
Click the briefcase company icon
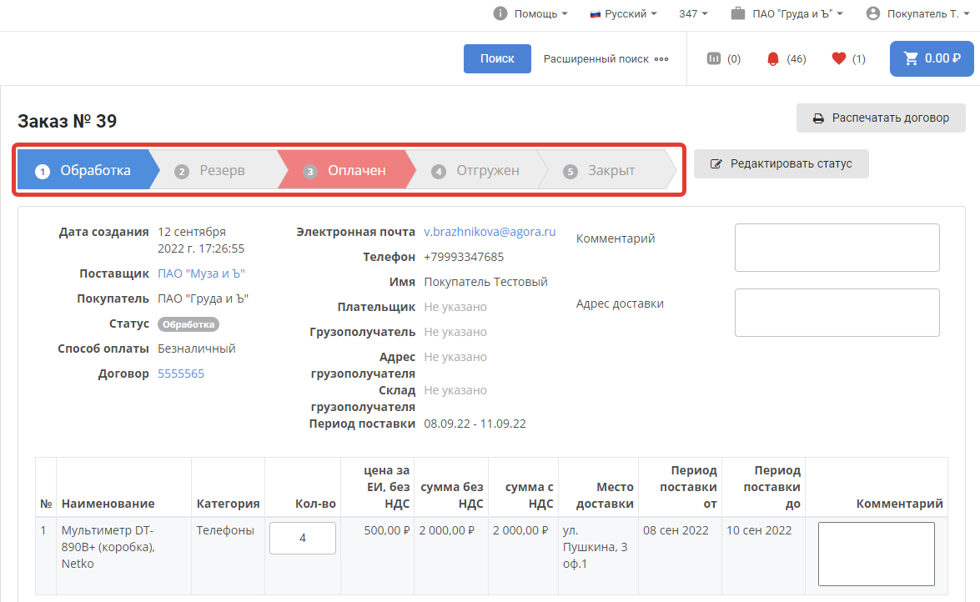(738, 13)
